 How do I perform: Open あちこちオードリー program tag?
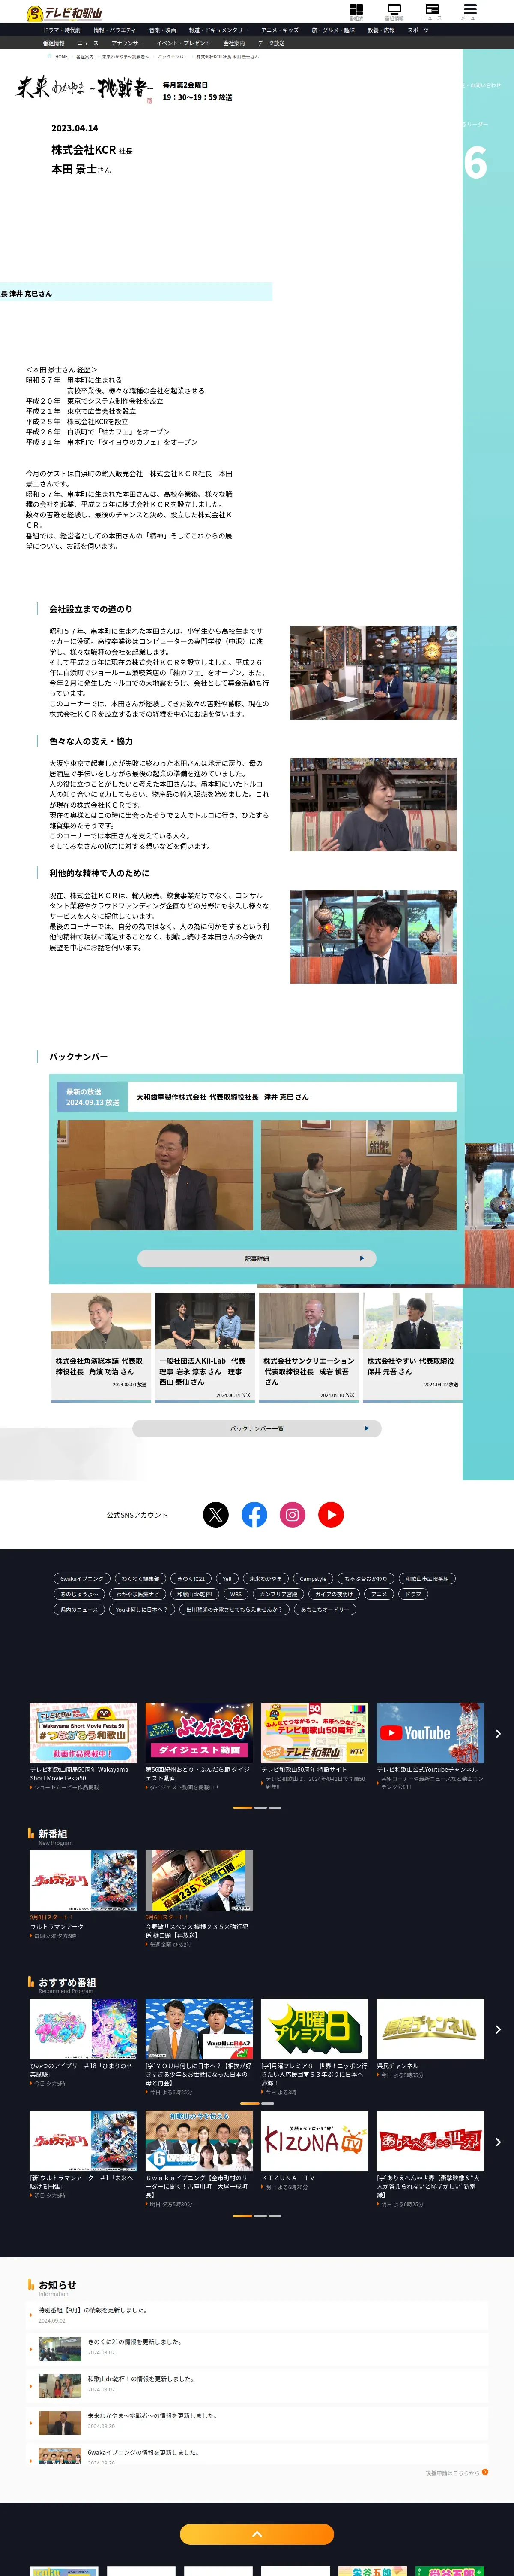pos(326,1610)
